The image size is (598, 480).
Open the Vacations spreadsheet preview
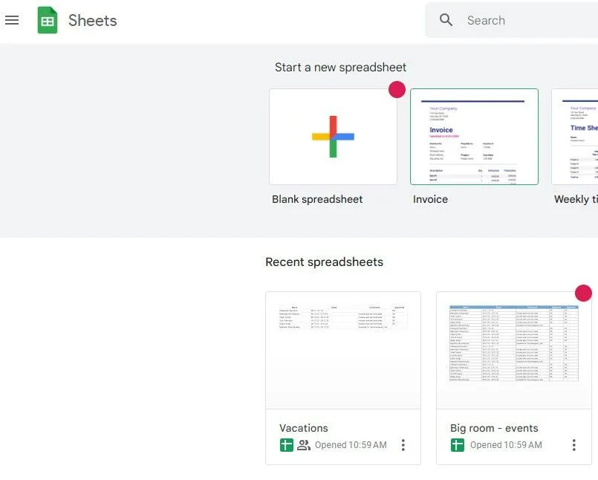click(x=342, y=349)
